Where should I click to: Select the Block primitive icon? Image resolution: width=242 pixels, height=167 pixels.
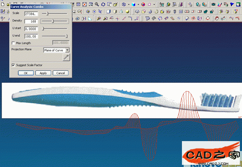(108, 12)
